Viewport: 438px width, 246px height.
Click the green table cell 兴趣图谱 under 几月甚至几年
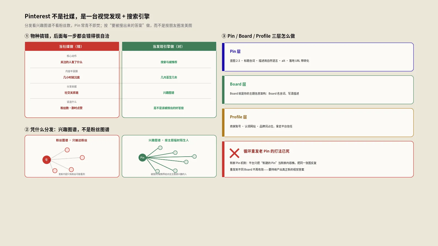coord(169,93)
